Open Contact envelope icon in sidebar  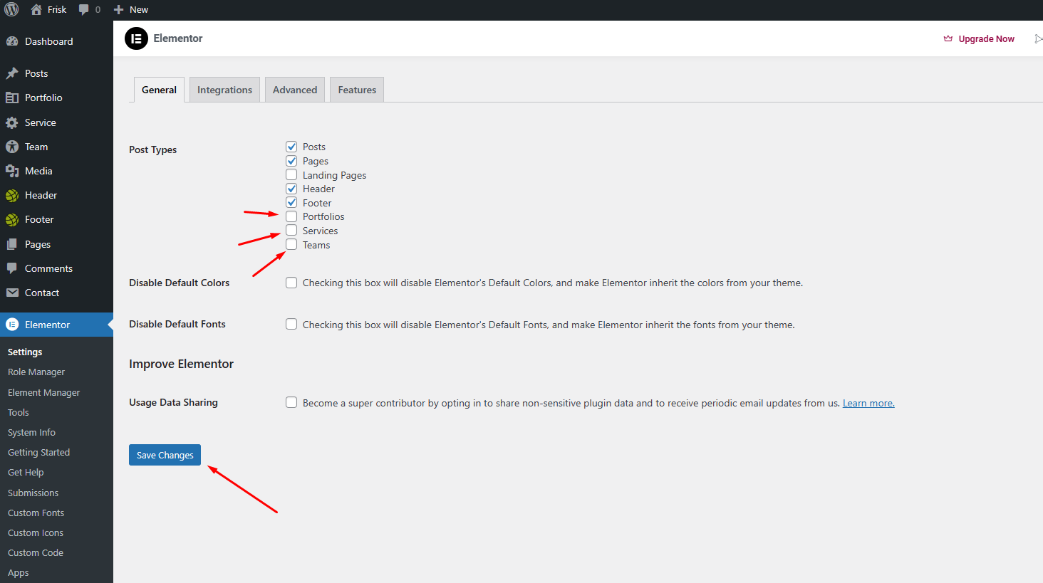coord(12,293)
